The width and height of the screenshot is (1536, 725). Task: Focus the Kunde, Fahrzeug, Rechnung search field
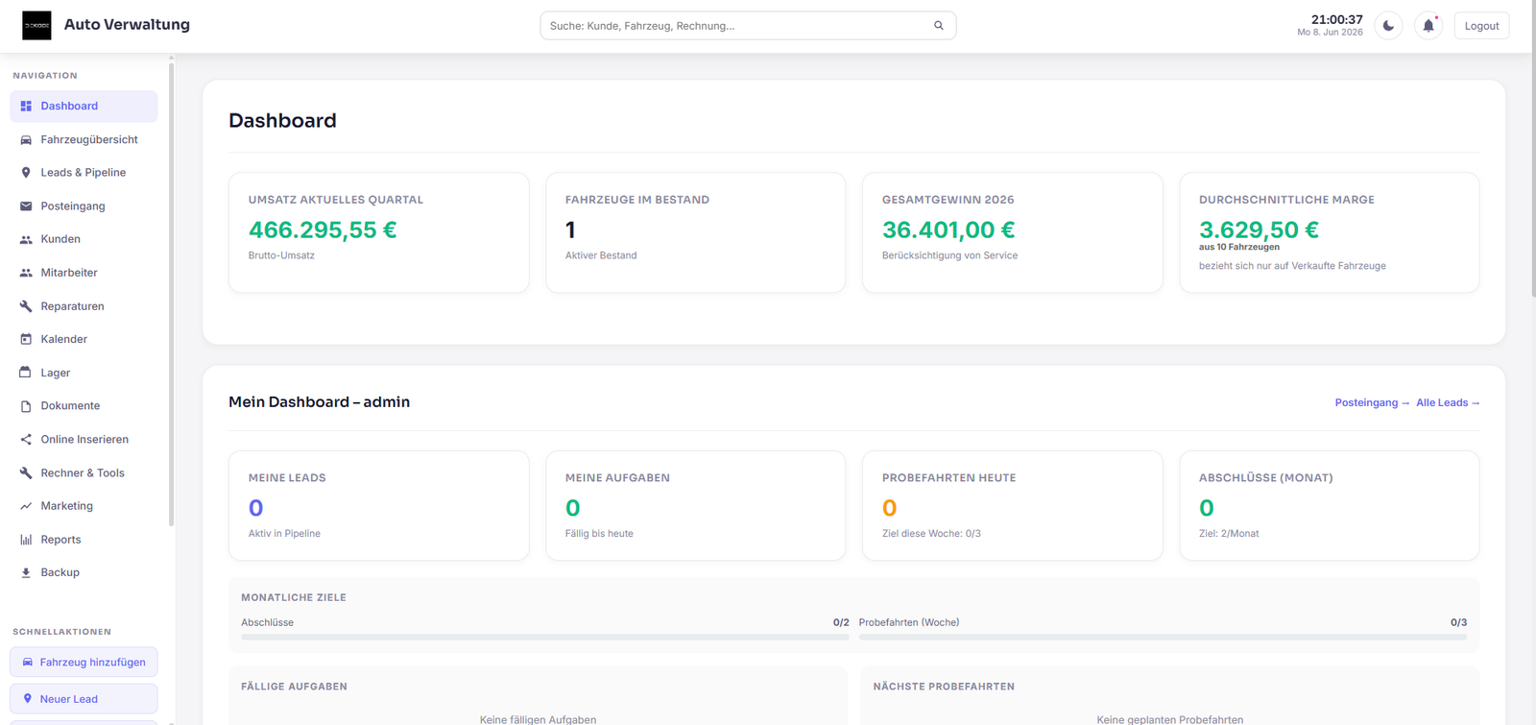[x=748, y=26]
